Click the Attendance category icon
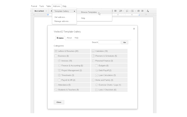This screenshot has height=117, width=187. click(56, 85)
